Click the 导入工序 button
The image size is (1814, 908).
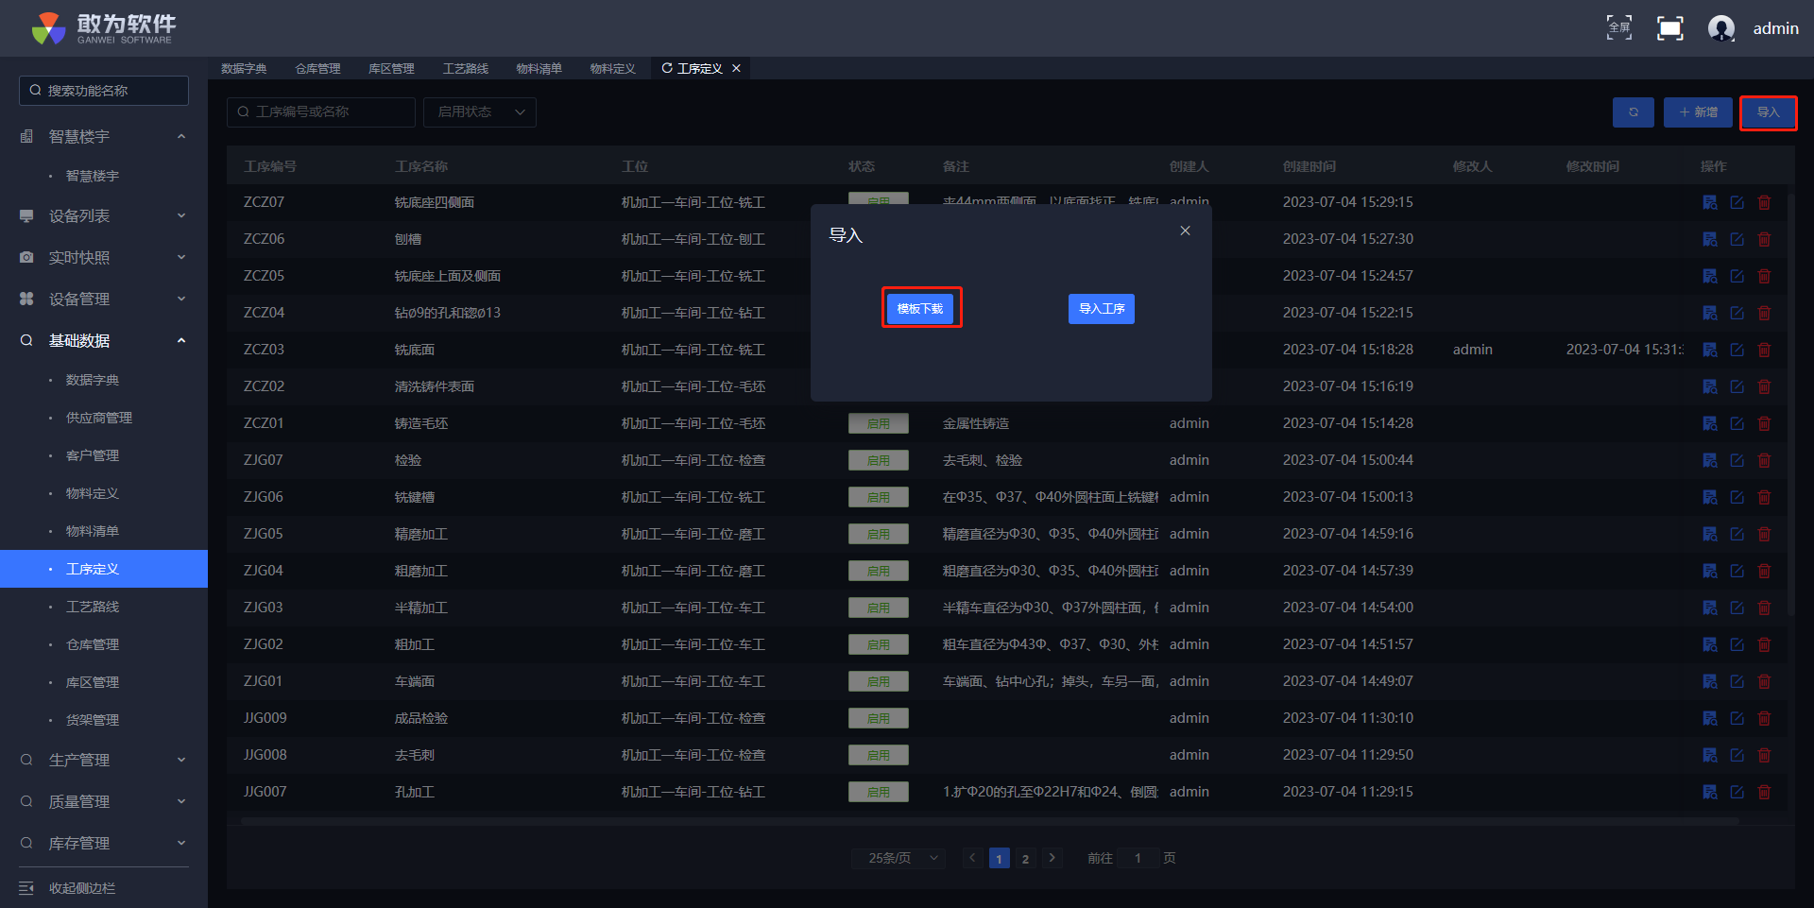tap(1101, 309)
